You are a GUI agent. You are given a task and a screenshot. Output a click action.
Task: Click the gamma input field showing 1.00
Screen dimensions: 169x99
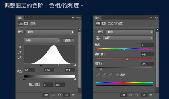coord(49,70)
